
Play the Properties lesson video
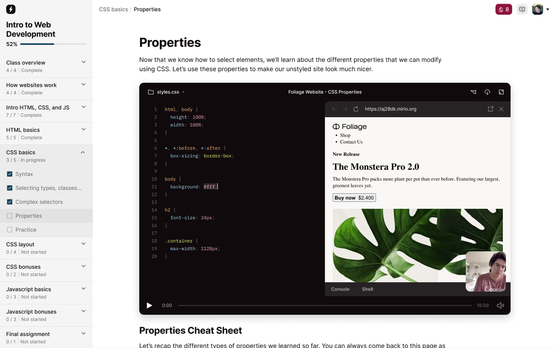coord(149,305)
